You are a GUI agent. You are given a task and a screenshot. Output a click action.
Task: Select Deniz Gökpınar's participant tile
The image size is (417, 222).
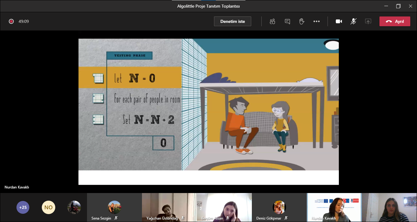point(279,207)
